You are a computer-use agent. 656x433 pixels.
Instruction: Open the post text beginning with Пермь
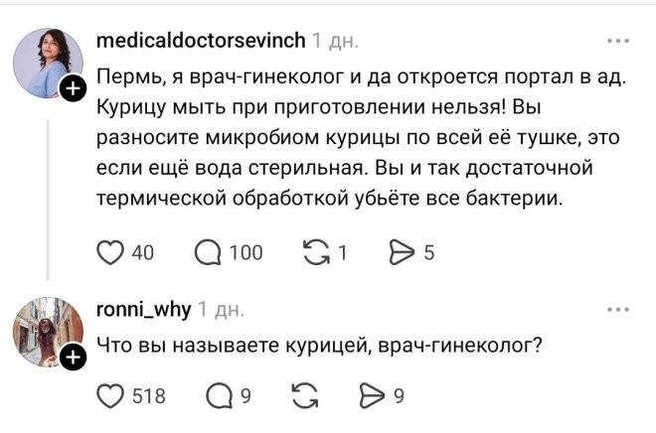(x=362, y=137)
